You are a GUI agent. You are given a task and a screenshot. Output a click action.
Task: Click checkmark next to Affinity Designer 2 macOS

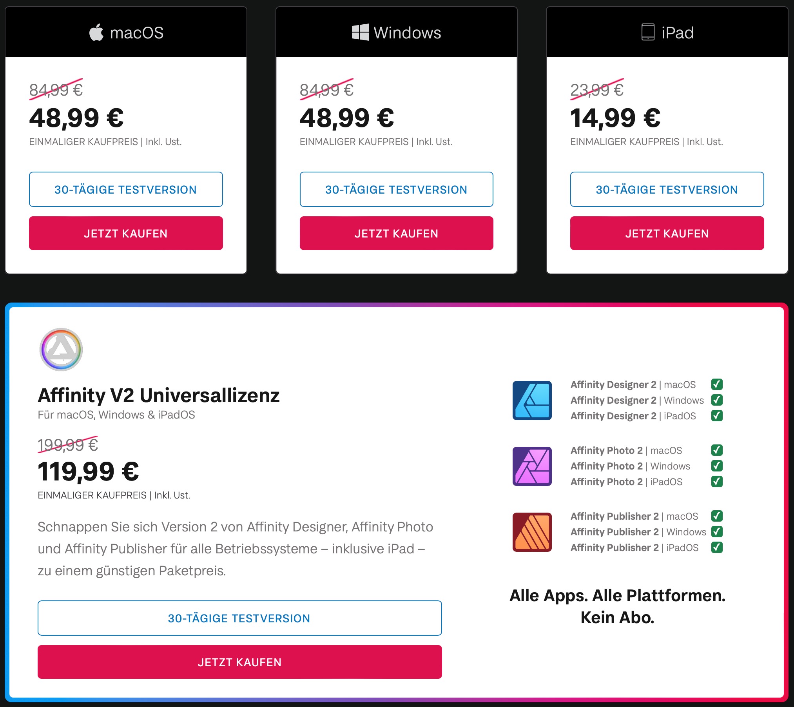pyautogui.click(x=717, y=384)
